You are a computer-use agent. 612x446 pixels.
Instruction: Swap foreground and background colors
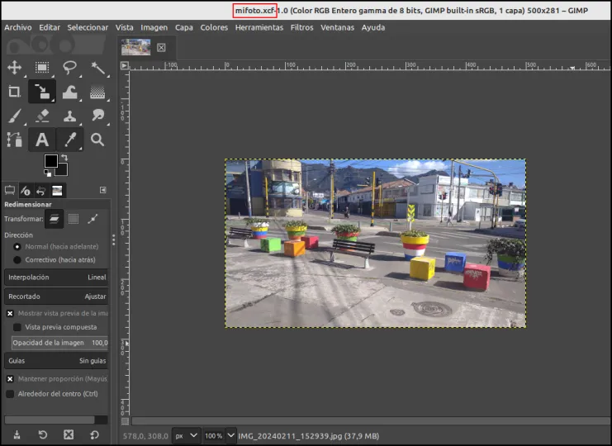64,158
